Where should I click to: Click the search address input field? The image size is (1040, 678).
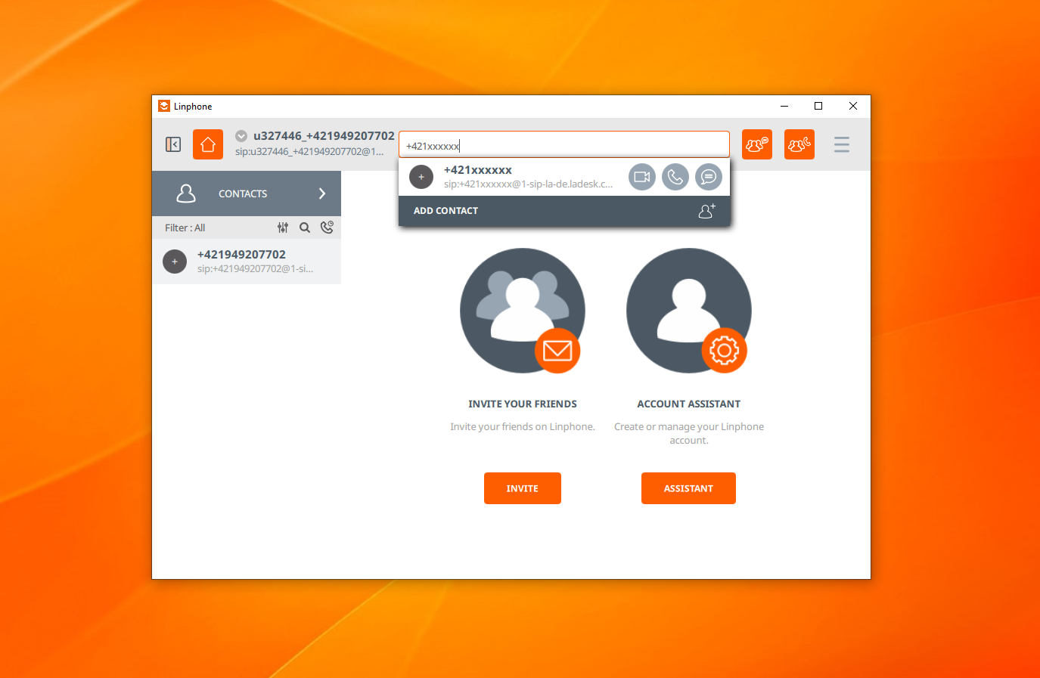[563, 145]
